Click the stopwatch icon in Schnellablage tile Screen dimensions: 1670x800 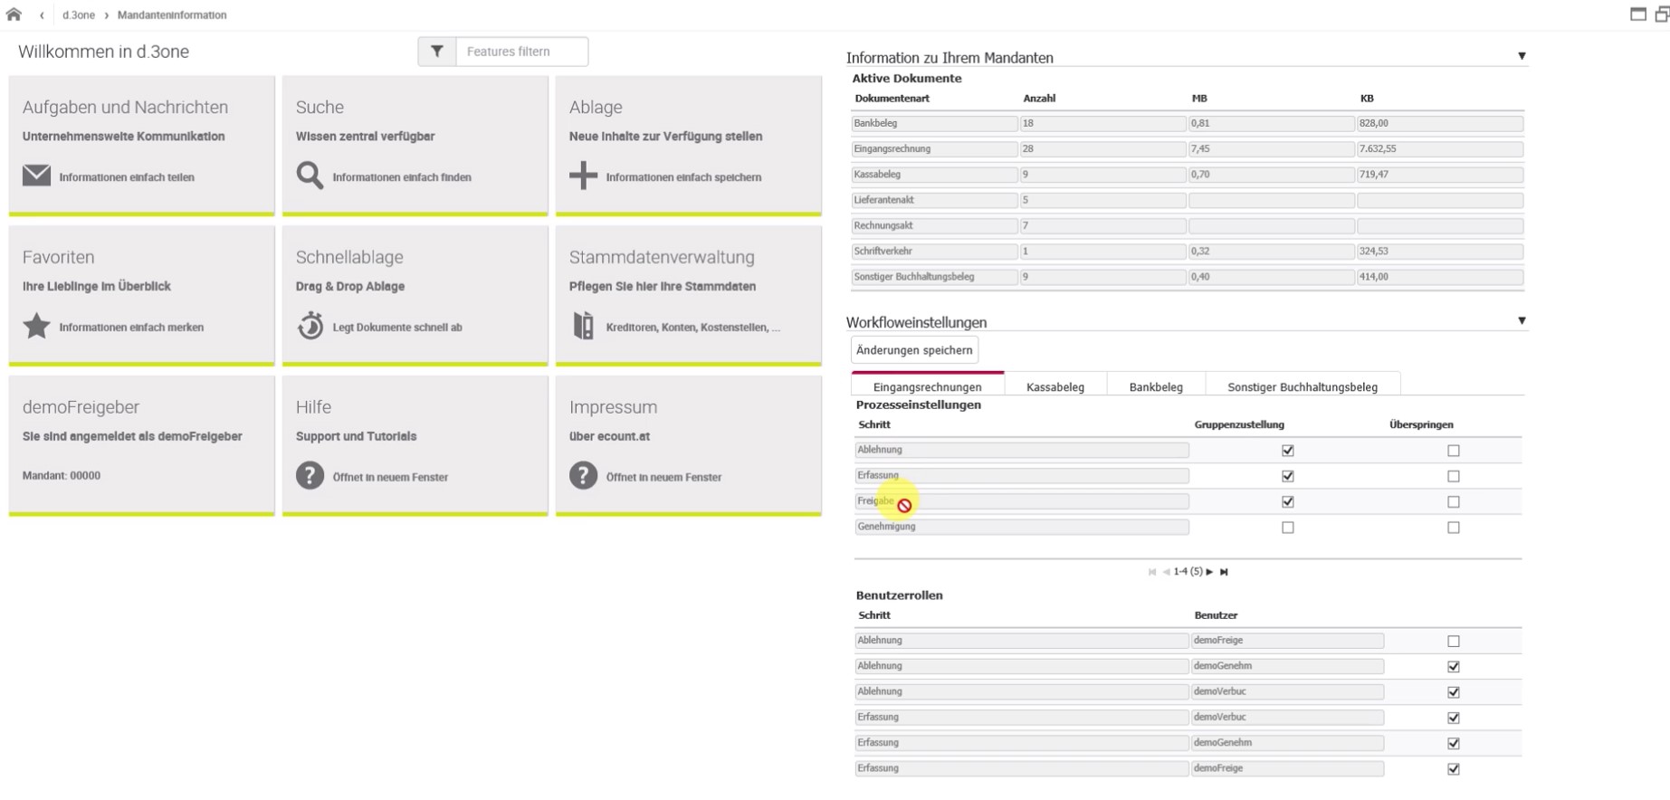click(310, 326)
